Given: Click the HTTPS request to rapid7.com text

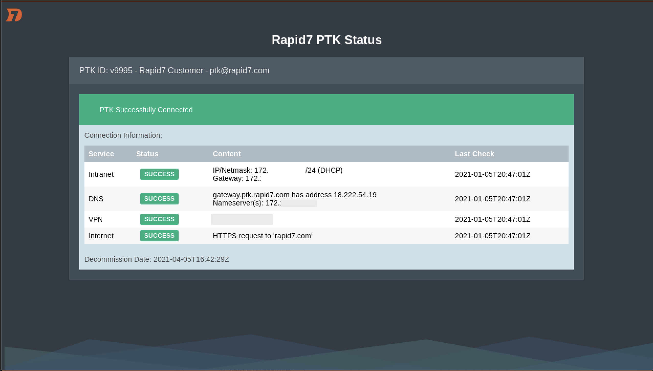Looking at the screenshot, I should click(x=263, y=236).
